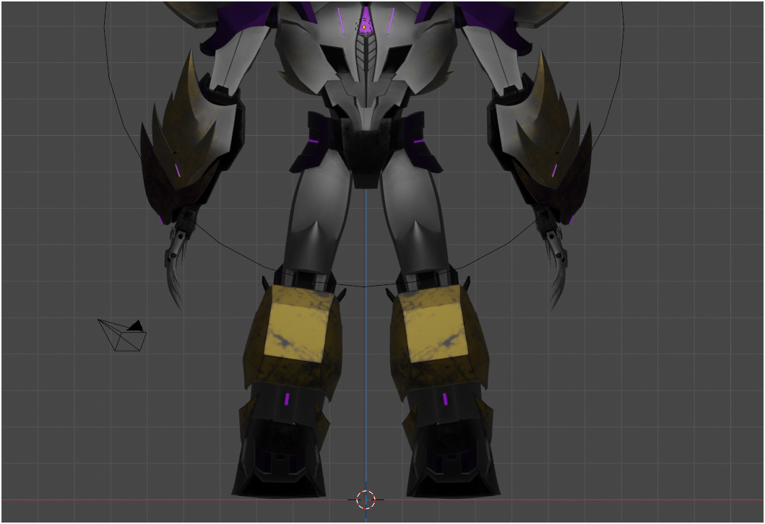The width and height of the screenshot is (765, 524).
Task: Select the camera object wireframe in the viewport
Action: [x=122, y=335]
